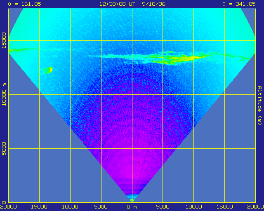Click the 0 m center label on horizontal axis
Image resolution: width=264 pixels, height=211 pixels.
click(132, 207)
